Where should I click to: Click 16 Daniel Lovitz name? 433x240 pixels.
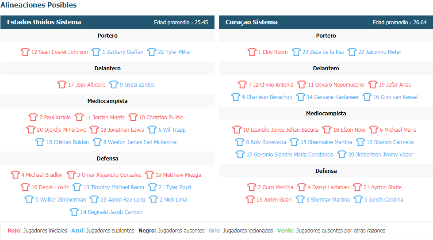(50, 187)
